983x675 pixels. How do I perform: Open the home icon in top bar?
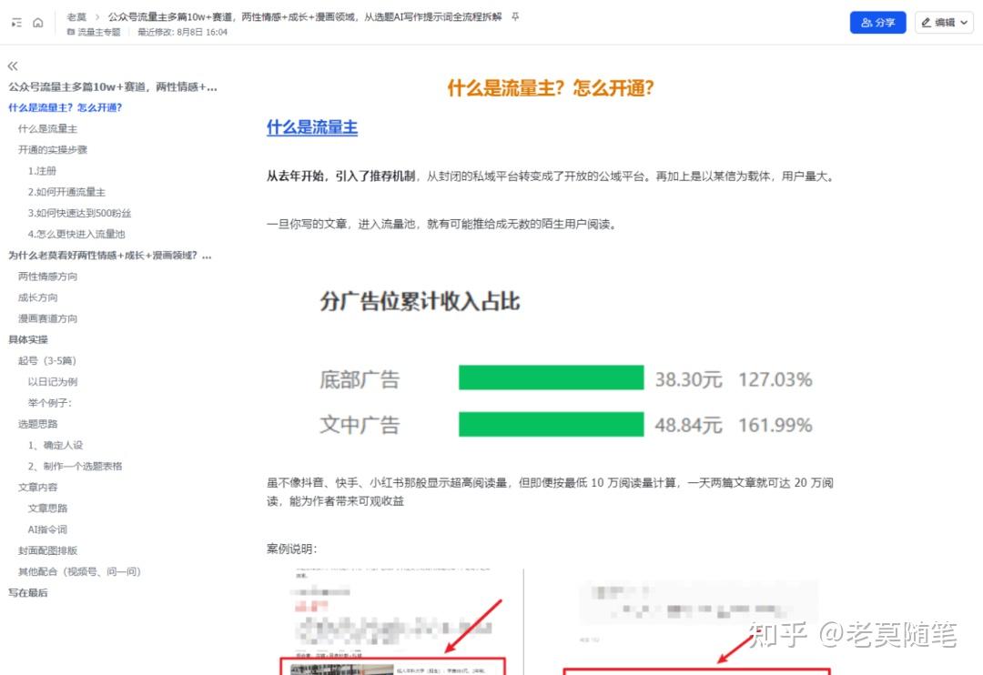coord(38,23)
